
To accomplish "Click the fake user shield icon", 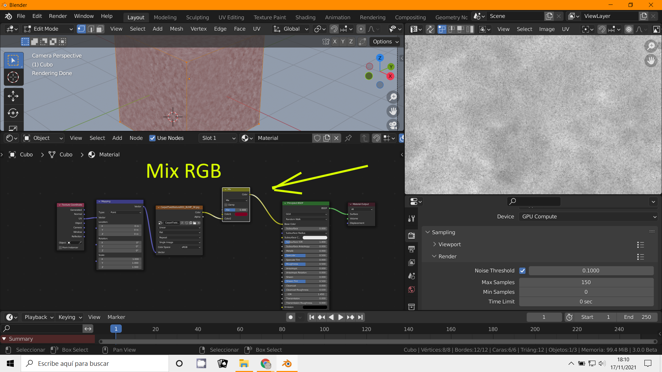I will point(317,138).
